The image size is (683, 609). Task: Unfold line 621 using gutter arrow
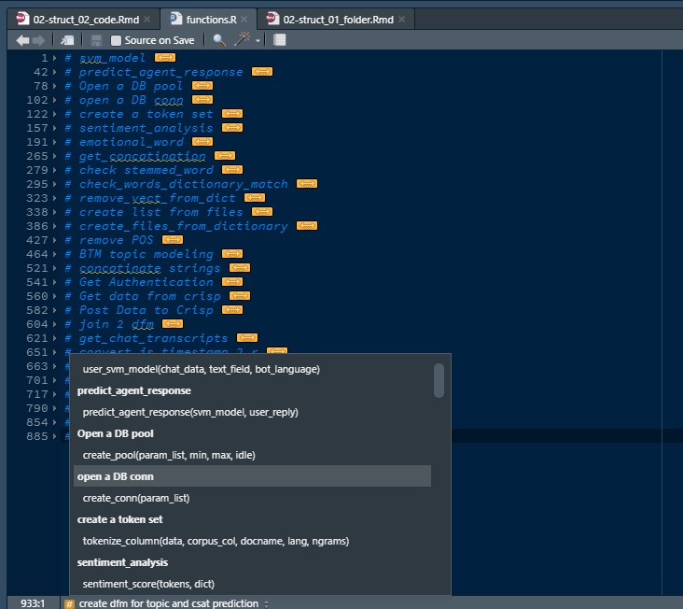coord(54,338)
